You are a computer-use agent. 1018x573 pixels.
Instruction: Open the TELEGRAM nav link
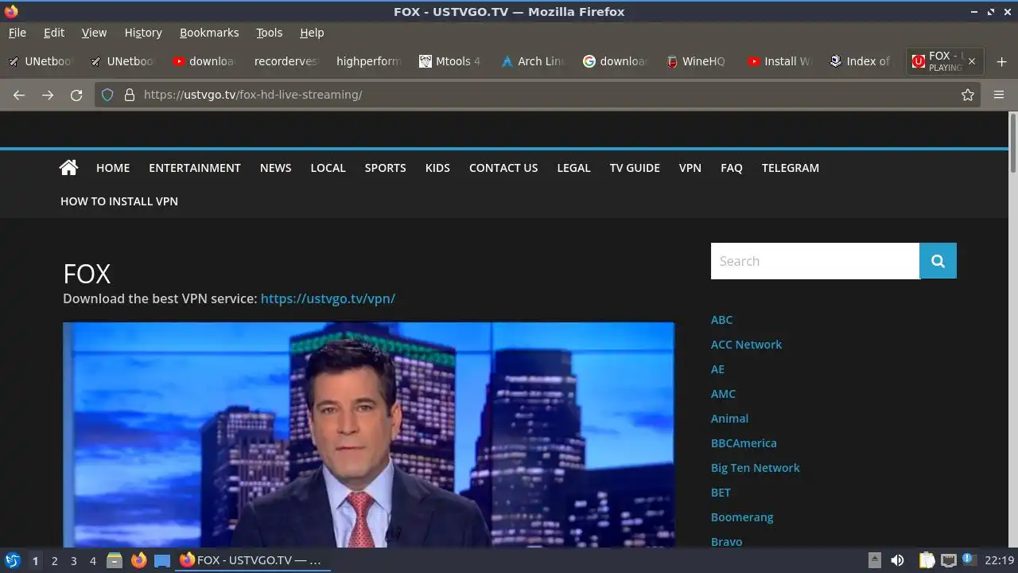(791, 168)
